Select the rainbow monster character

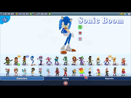[x=81, y=72]
